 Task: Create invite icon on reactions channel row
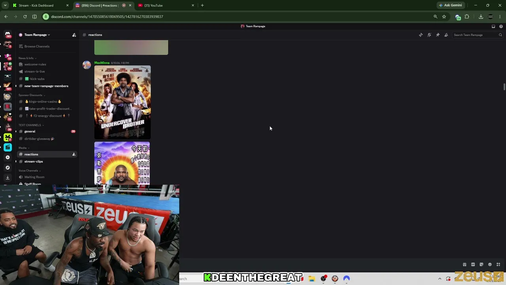(74, 154)
